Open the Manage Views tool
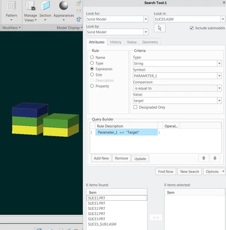The image size is (226, 230). pos(30,11)
